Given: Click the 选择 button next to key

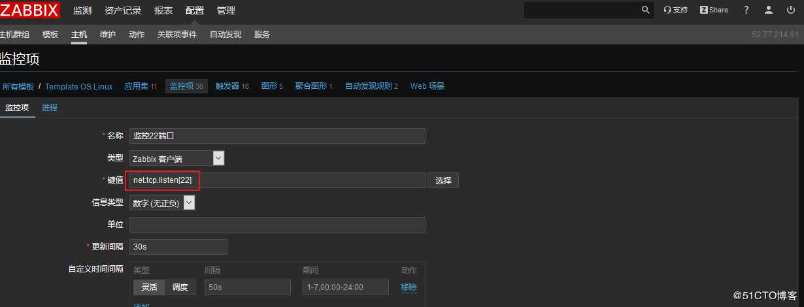Looking at the screenshot, I should (443, 180).
